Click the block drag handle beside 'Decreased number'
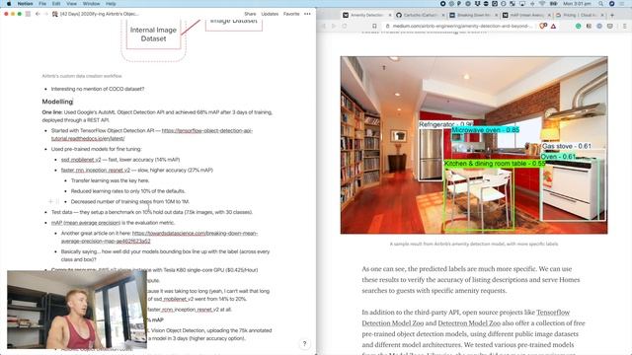Viewport: 632px width, 355px height. coord(57,201)
